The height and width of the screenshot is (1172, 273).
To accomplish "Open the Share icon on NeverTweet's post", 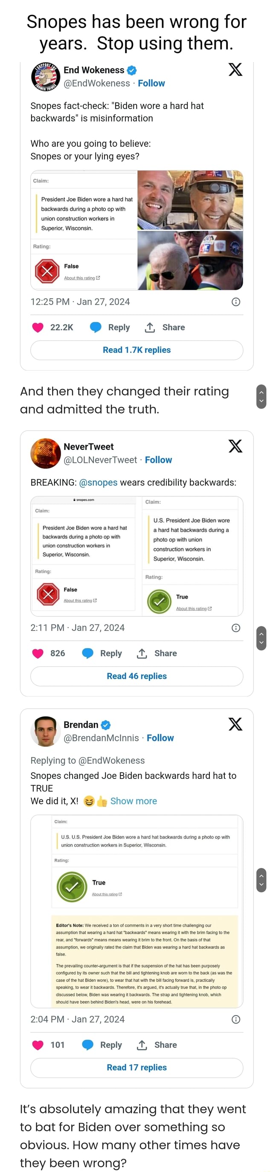I will tap(142, 653).
